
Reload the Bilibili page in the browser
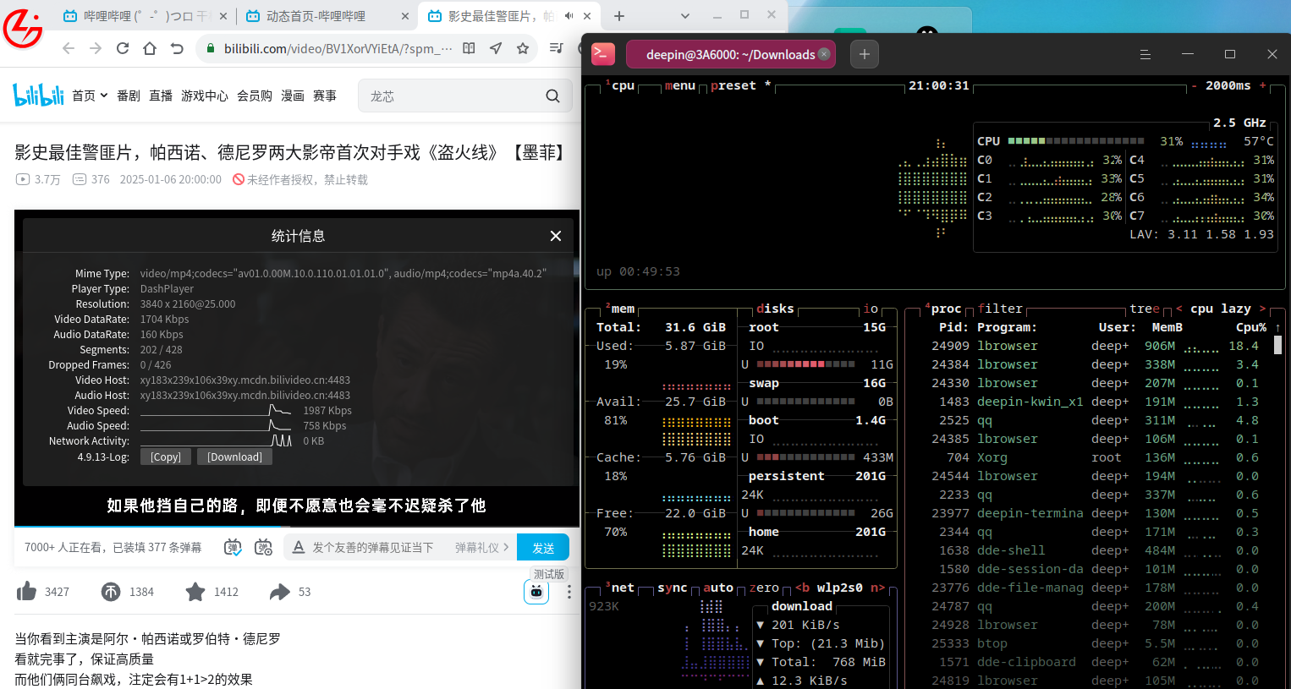pyautogui.click(x=123, y=48)
